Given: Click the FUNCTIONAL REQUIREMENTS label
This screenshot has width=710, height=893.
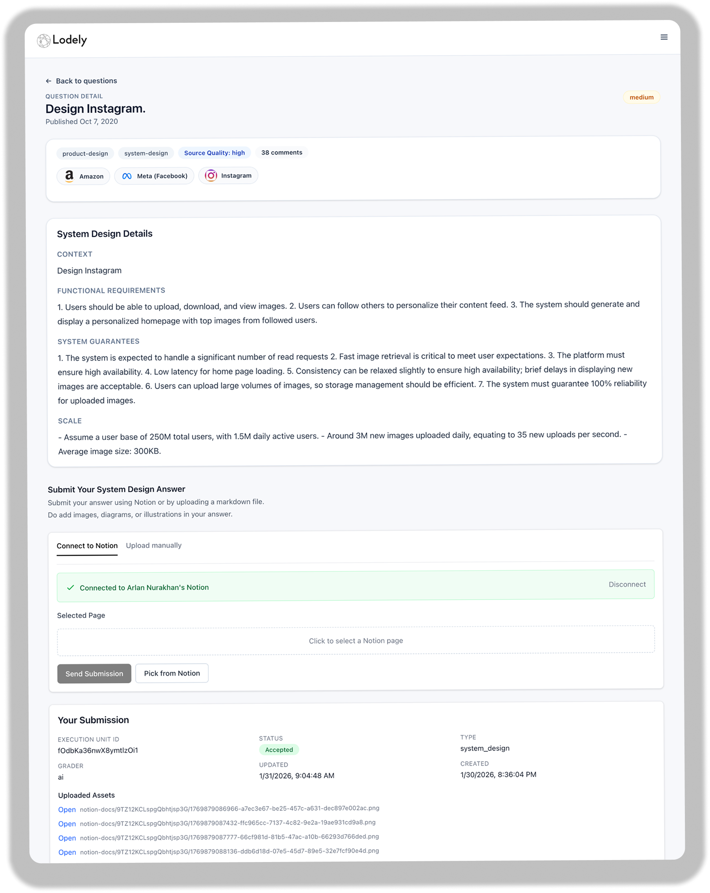Looking at the screenshot, I should coord(111,291).
